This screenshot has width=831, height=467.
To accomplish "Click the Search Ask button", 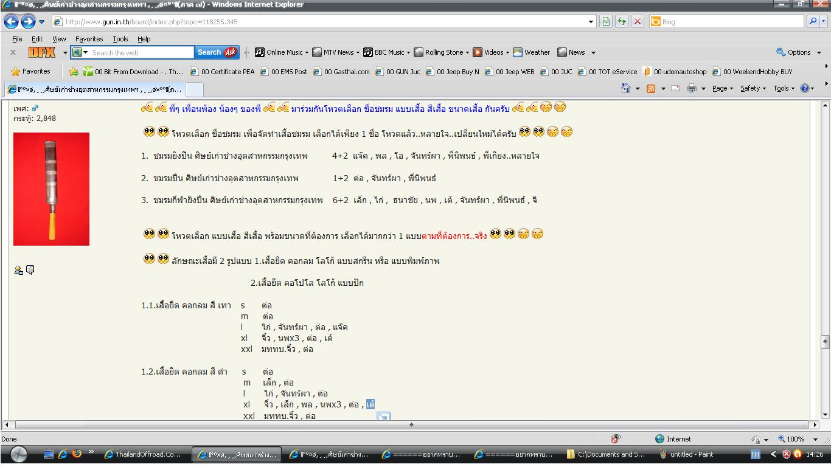I will click(x=217, y=52).
